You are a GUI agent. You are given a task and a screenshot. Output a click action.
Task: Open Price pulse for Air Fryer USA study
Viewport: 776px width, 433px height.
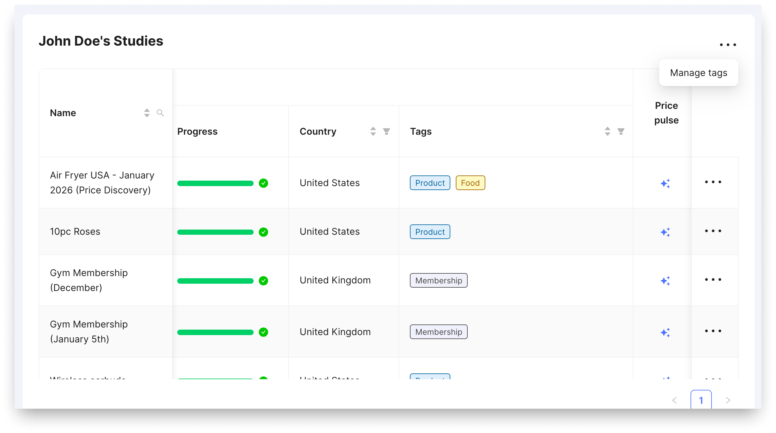(x=665, y=183)
